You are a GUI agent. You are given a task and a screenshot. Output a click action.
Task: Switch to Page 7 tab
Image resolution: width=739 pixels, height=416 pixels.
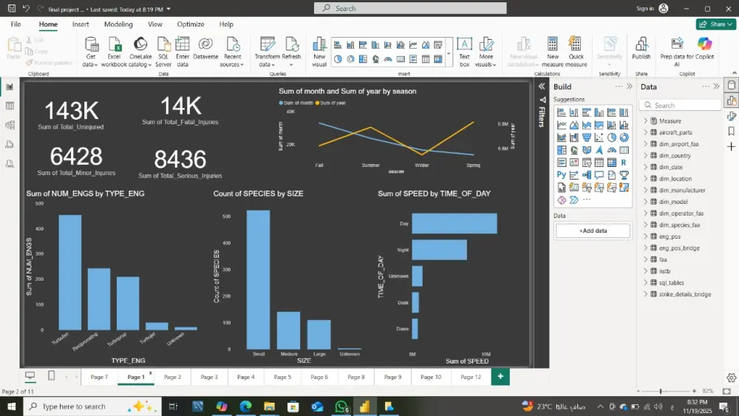click(99, 377)
